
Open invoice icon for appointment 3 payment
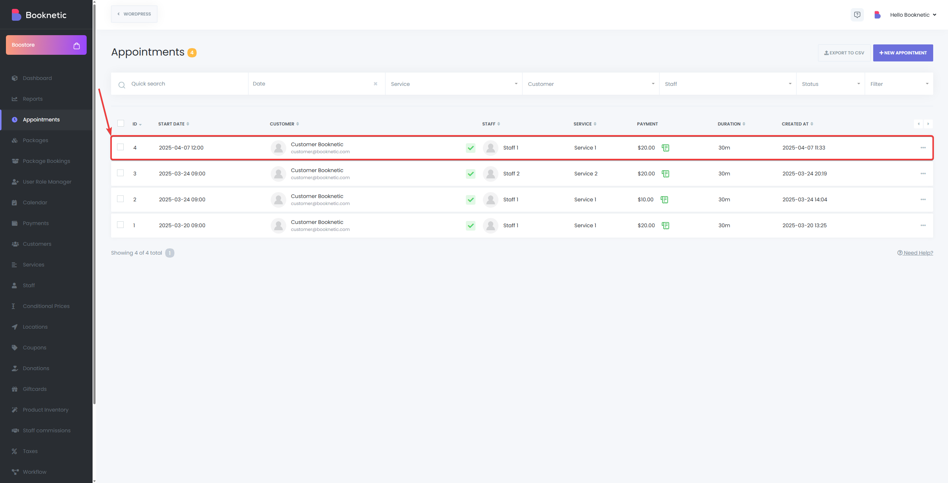(x=665, y=174)
